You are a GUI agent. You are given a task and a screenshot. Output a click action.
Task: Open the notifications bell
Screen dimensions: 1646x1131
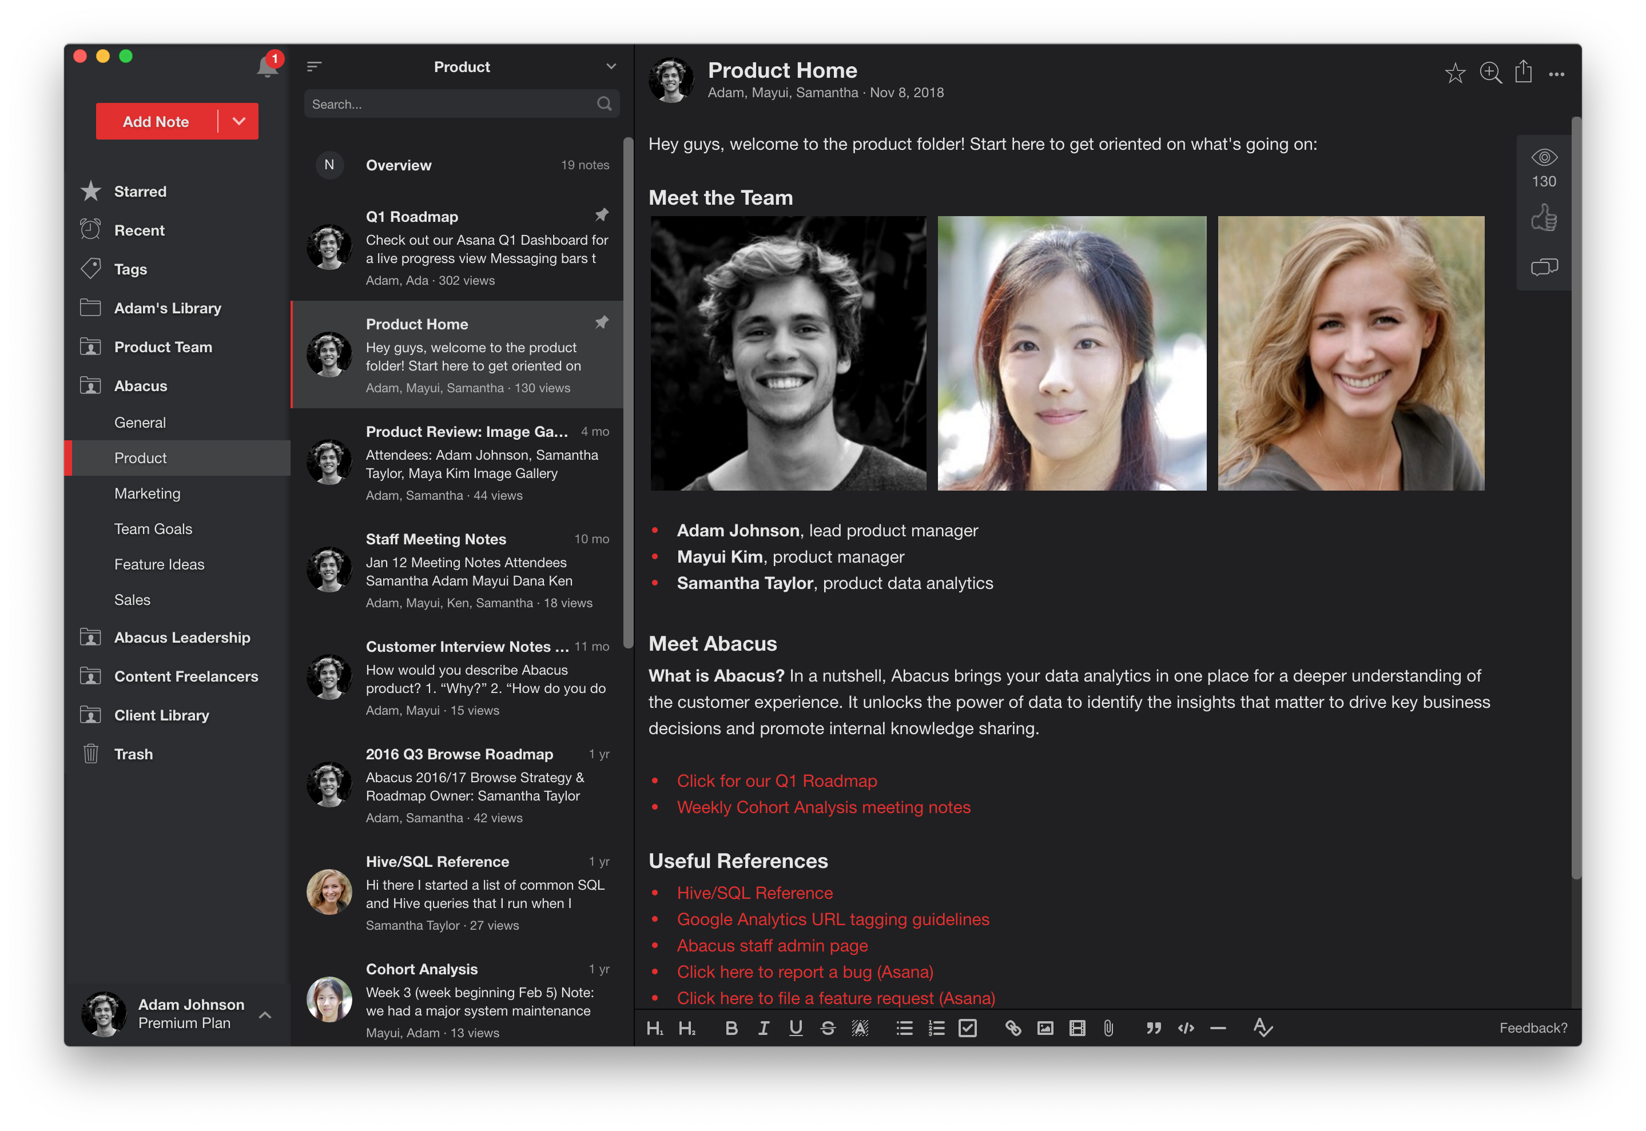pos(267,67)
